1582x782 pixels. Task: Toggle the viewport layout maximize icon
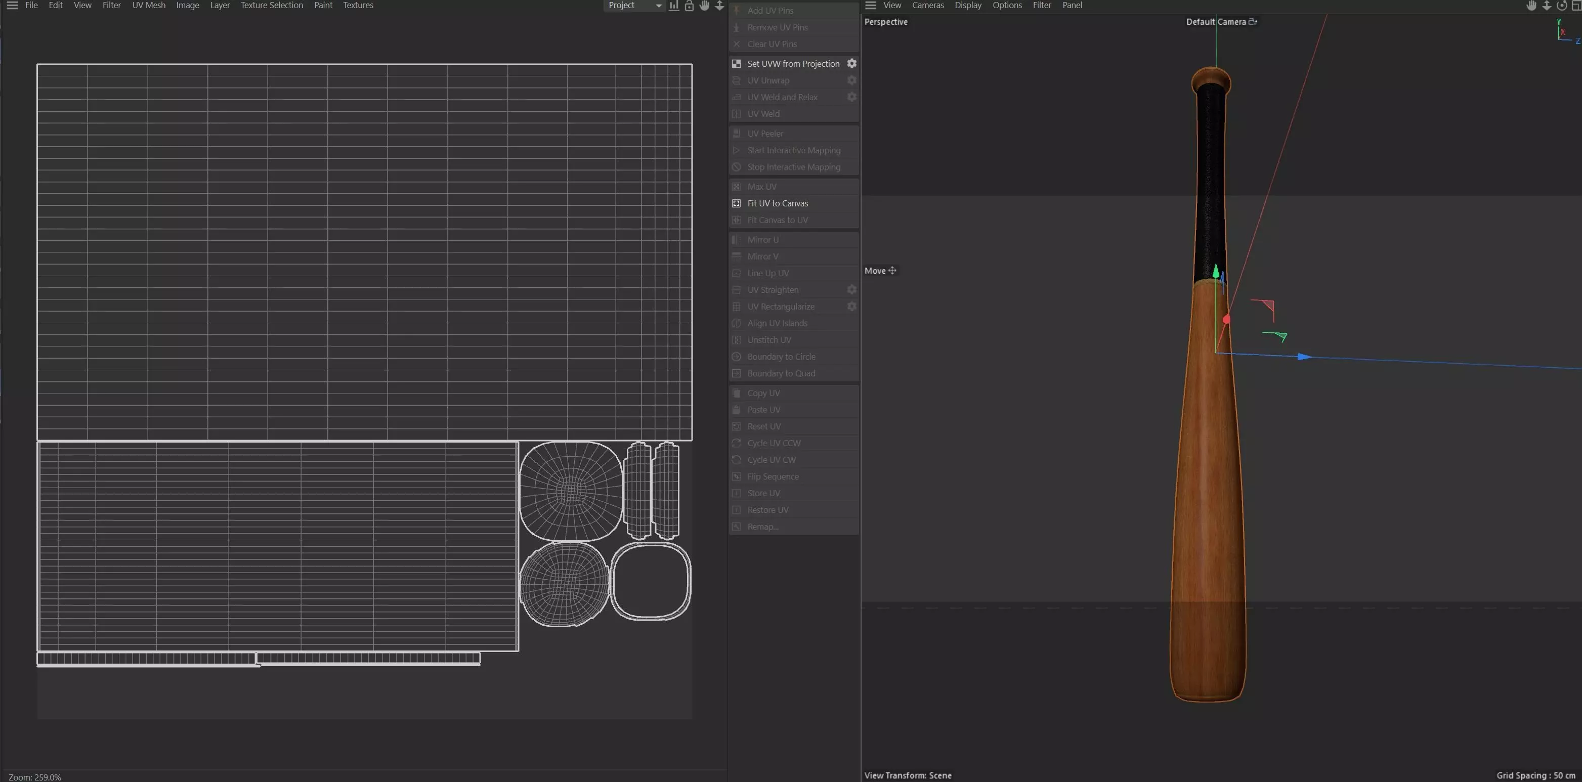coord(1576,6)
